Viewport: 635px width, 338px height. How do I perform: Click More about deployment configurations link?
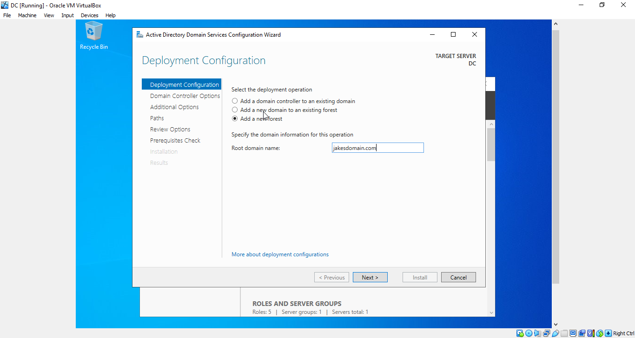(280, 254)
